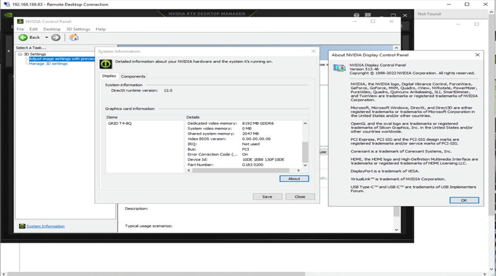The height and width of the screenshot is (276, 496).
Task: Click the Save button
Action: click(267, 196)
